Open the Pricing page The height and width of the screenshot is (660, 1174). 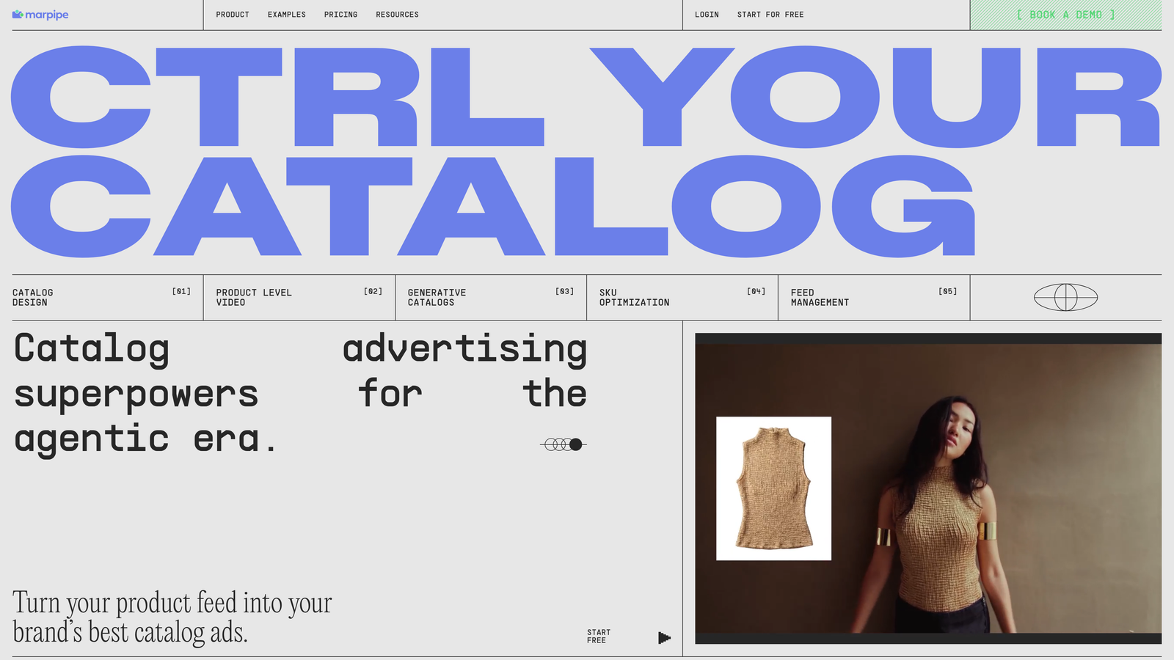tap(340, 14)
